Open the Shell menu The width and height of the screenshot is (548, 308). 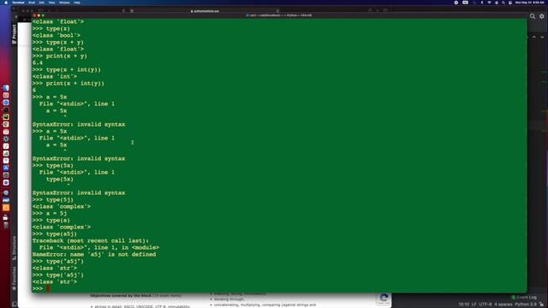click(32, 3)
